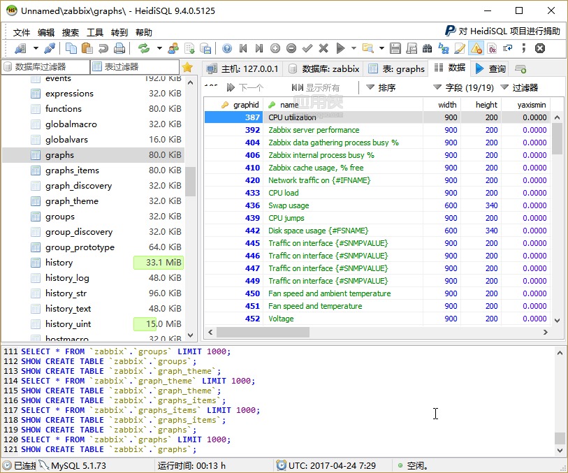Open the 编辑 menu
Viewport: 568px width, 473px height.
point(46,33)
